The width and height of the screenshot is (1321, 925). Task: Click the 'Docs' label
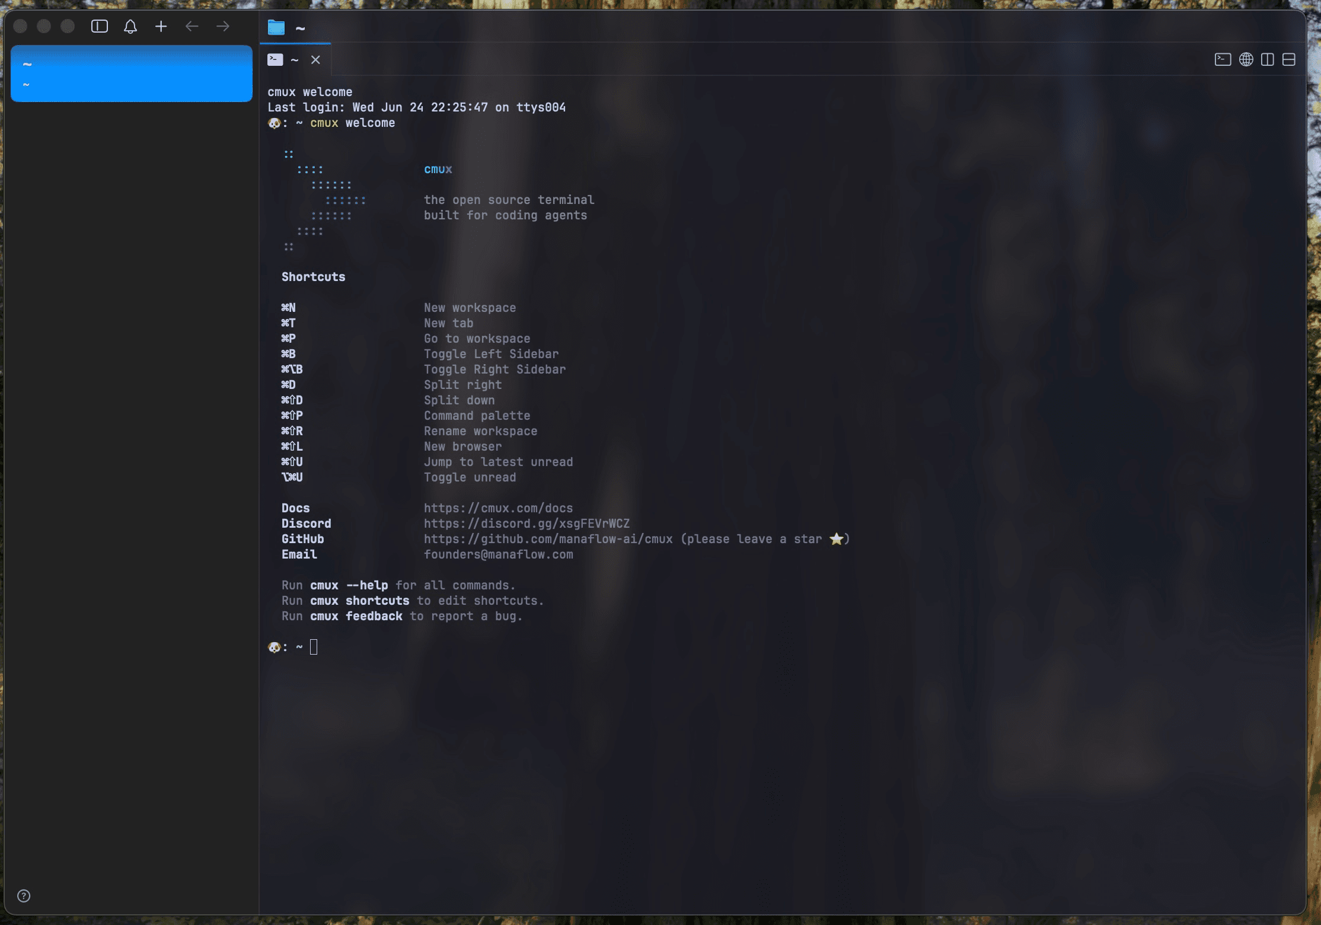pos(295,508)
